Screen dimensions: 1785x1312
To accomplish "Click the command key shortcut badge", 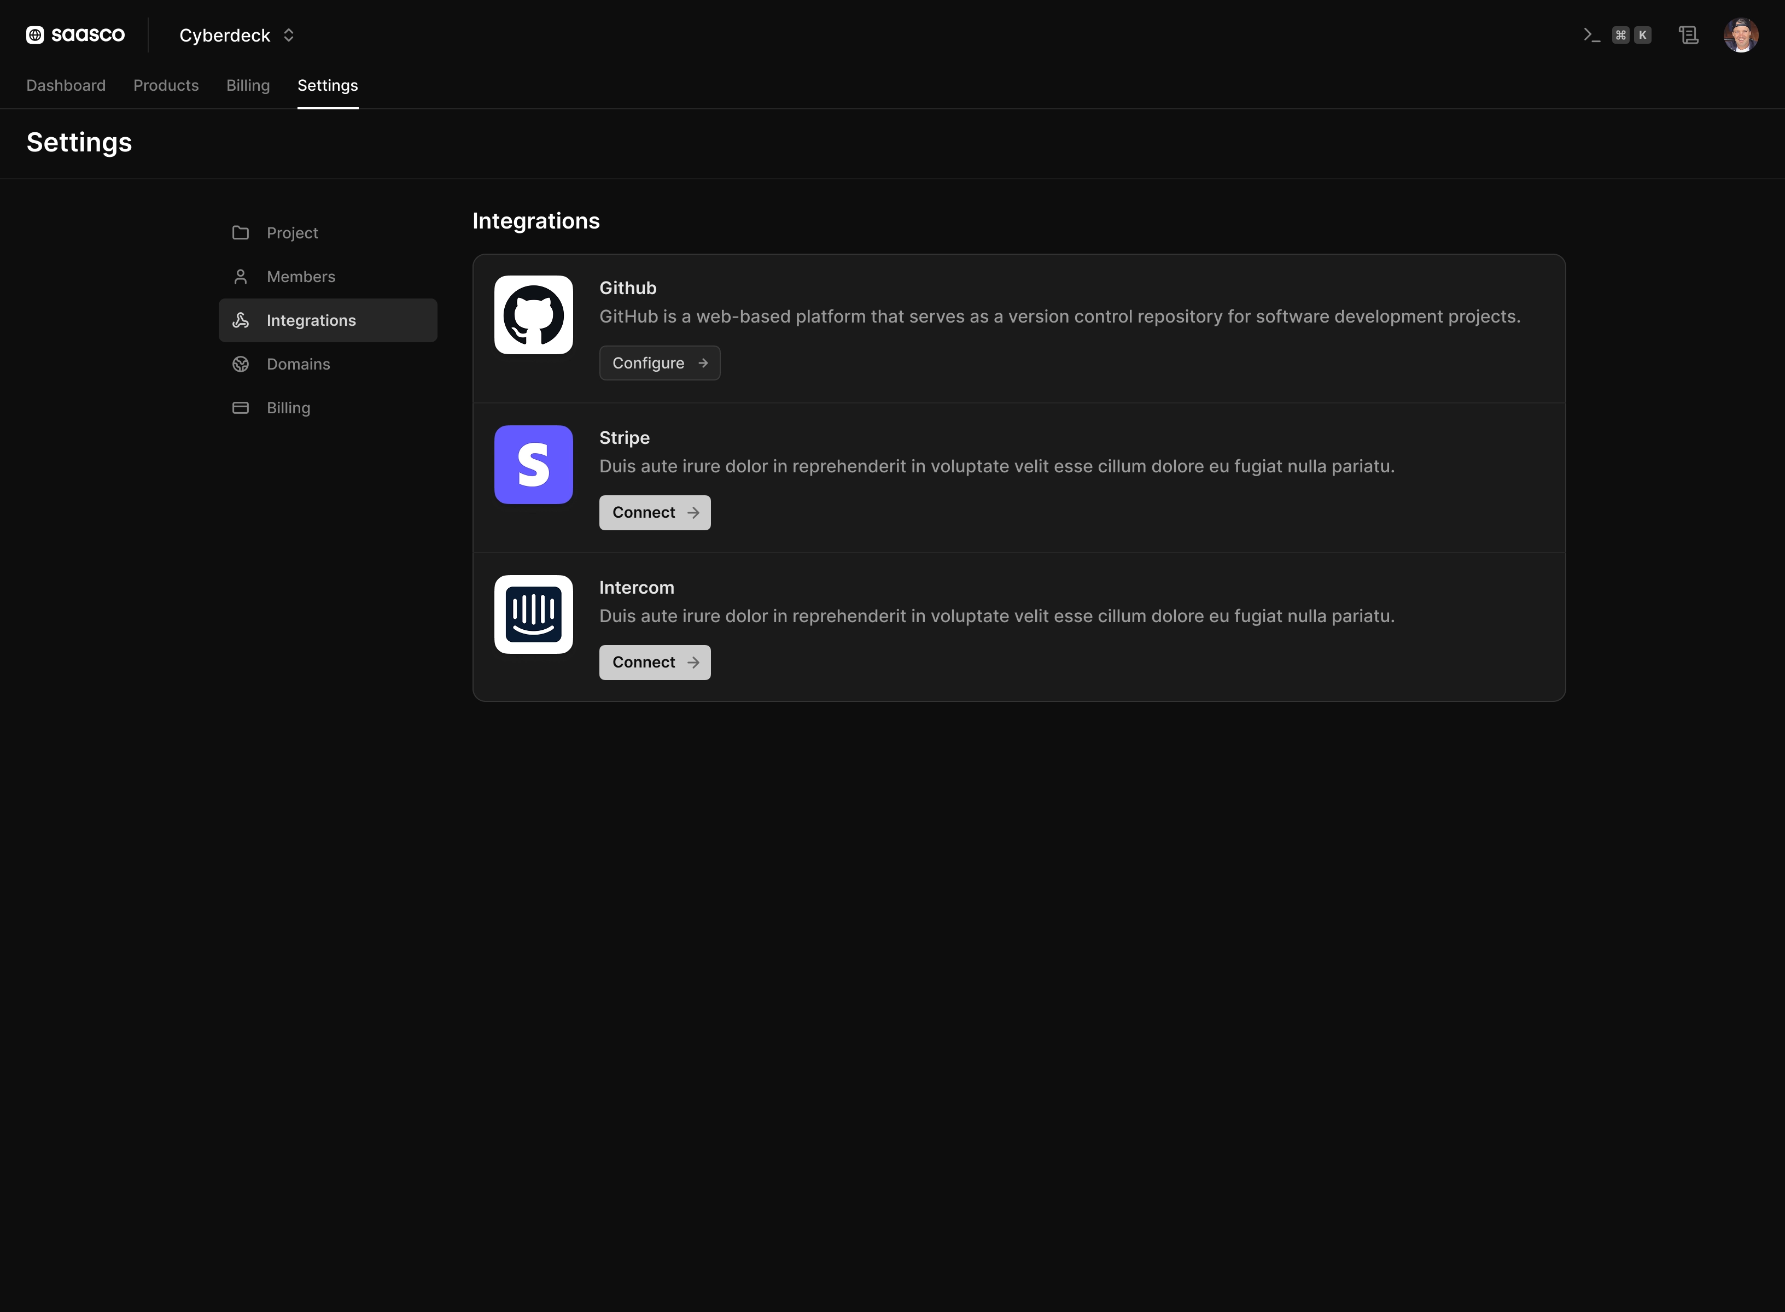I will coord(1620,35).
